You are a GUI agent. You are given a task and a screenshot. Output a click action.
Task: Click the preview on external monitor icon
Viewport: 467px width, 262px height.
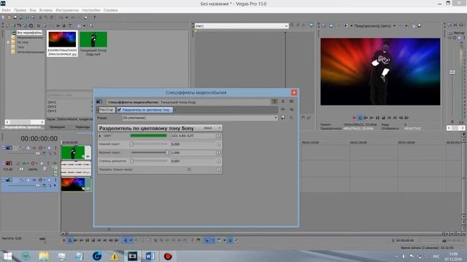pyautogui.click(x=331, y=26)
